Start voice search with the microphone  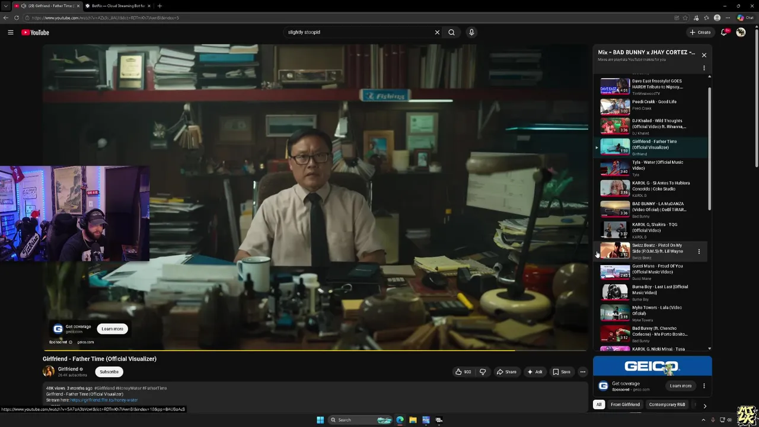tap(471, 32)
